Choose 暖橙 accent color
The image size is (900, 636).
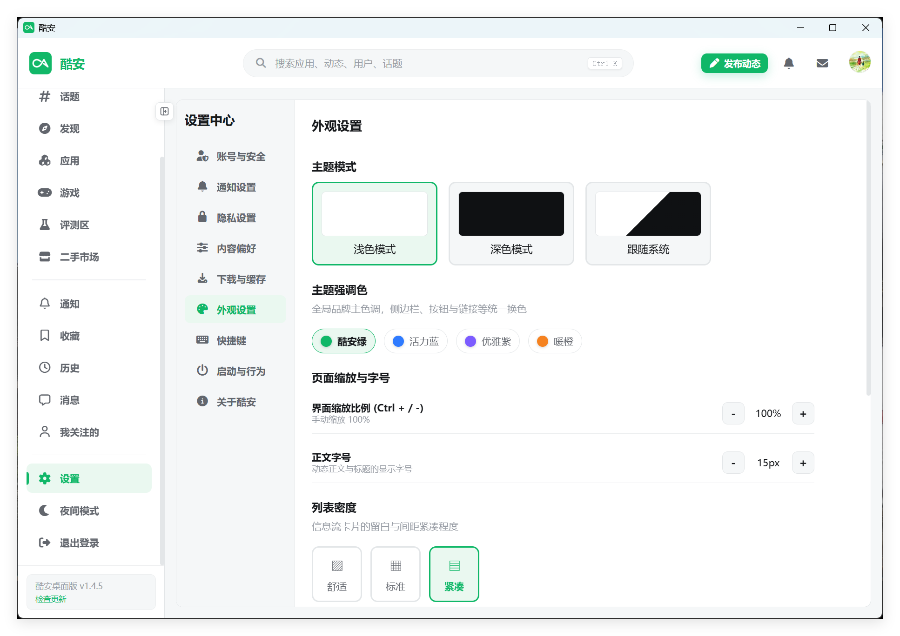click(555, 341)
